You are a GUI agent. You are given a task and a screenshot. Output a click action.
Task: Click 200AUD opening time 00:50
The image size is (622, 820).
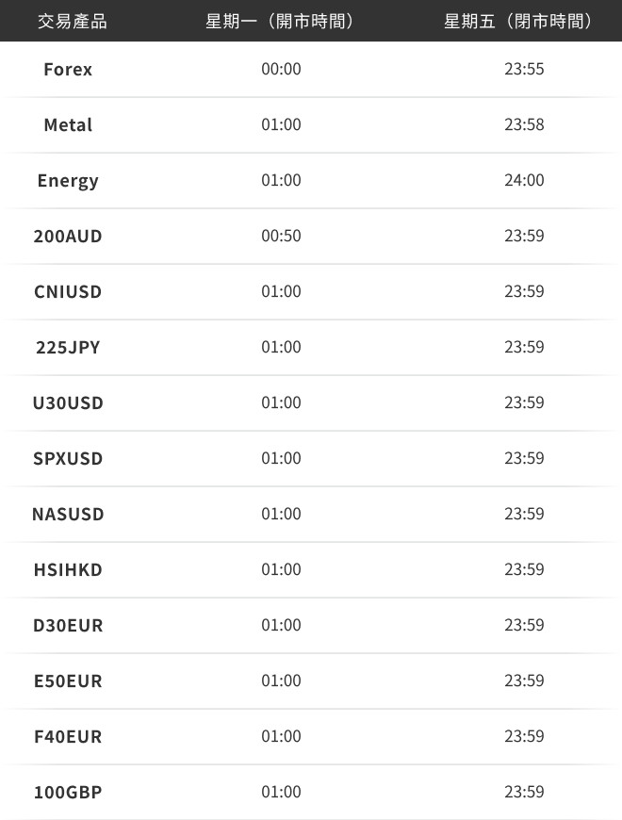coord(281,236)
